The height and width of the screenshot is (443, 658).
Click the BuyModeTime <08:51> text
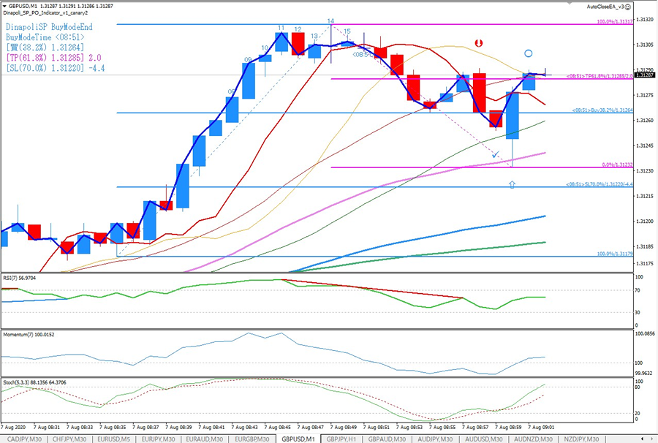45,37
